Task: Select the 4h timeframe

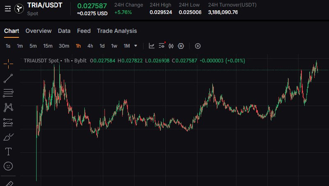Action: (90, 46)
